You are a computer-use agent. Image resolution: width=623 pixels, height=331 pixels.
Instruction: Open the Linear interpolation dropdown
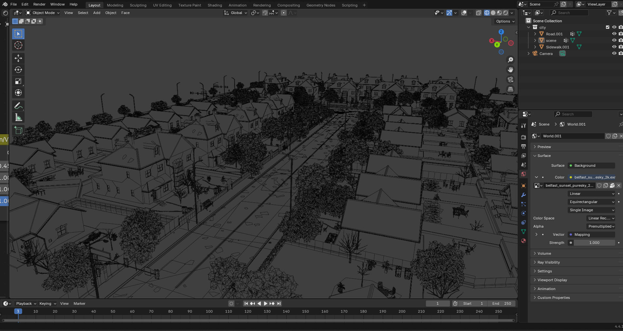click(x=592, y=194)
